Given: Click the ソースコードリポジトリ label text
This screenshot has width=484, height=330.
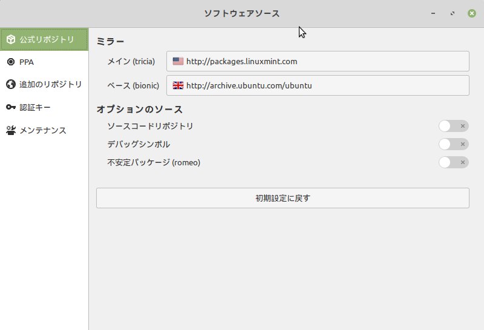Looking at the screenshot, I should (x=150, y=126).
